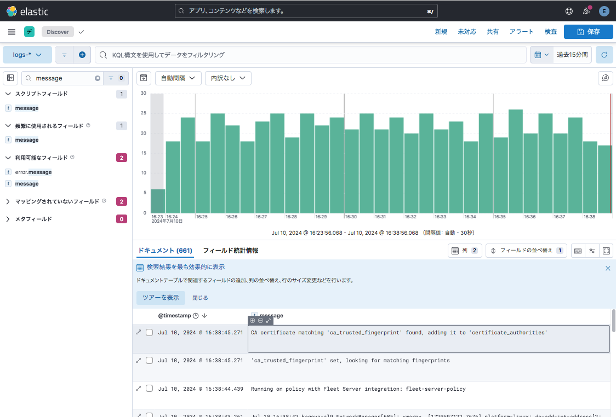Select checkbox for first log row
The height and width of the screenshot is (417, 616).
150,332
